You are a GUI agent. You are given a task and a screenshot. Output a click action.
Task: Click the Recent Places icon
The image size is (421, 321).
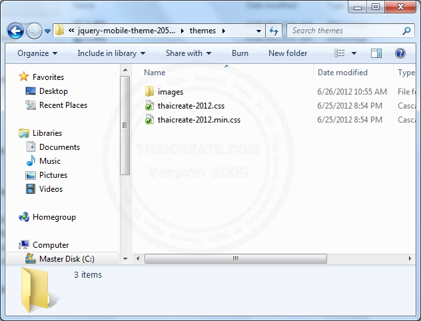pyautogui.click(x=31, y=105)
